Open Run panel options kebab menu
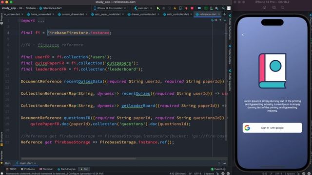 (x=219, y=163)
